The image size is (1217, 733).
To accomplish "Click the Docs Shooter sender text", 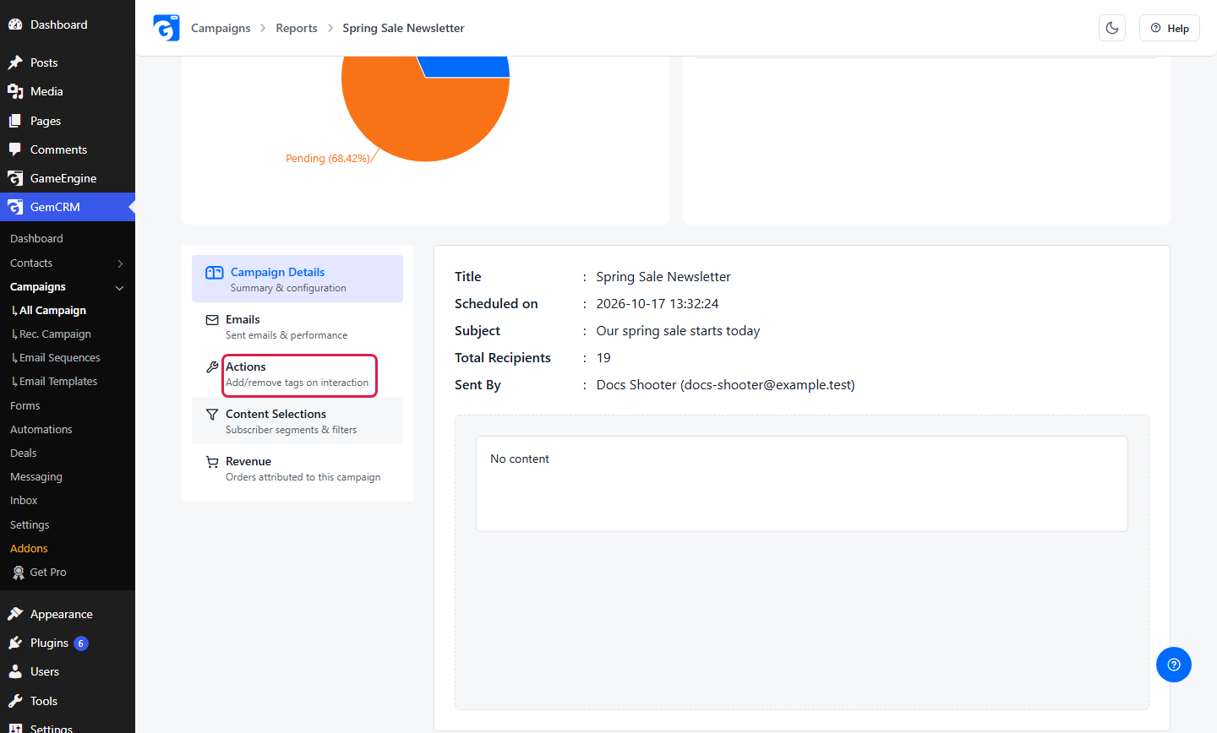I will tap(725, 385).
